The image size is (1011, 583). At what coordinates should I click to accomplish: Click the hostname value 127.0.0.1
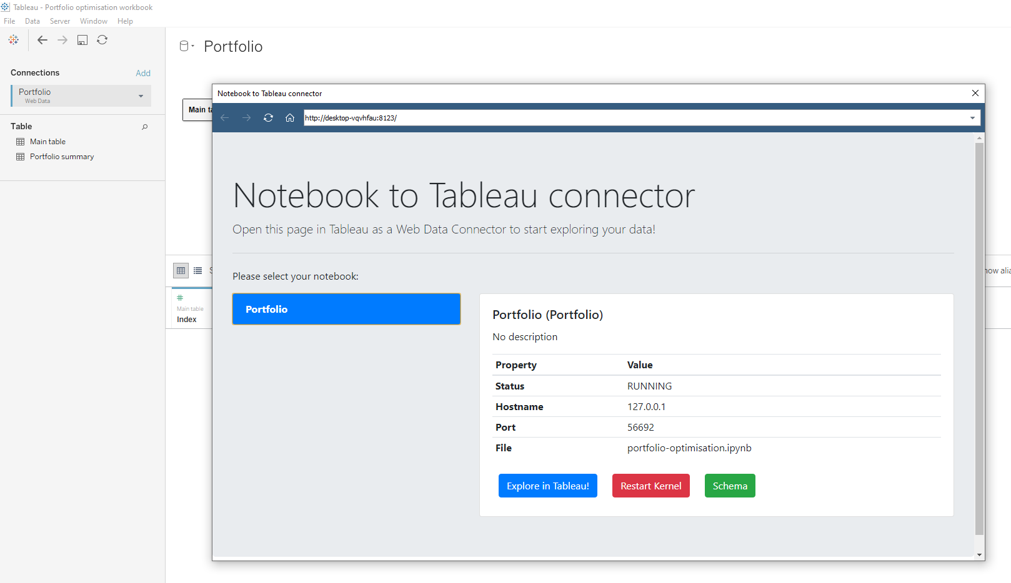click(x=646, y=407)
